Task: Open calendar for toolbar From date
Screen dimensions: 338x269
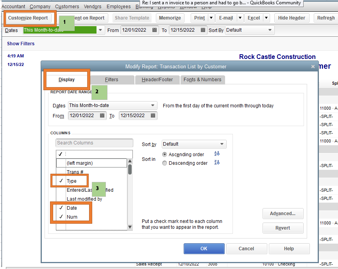Action: coord(154,30)
